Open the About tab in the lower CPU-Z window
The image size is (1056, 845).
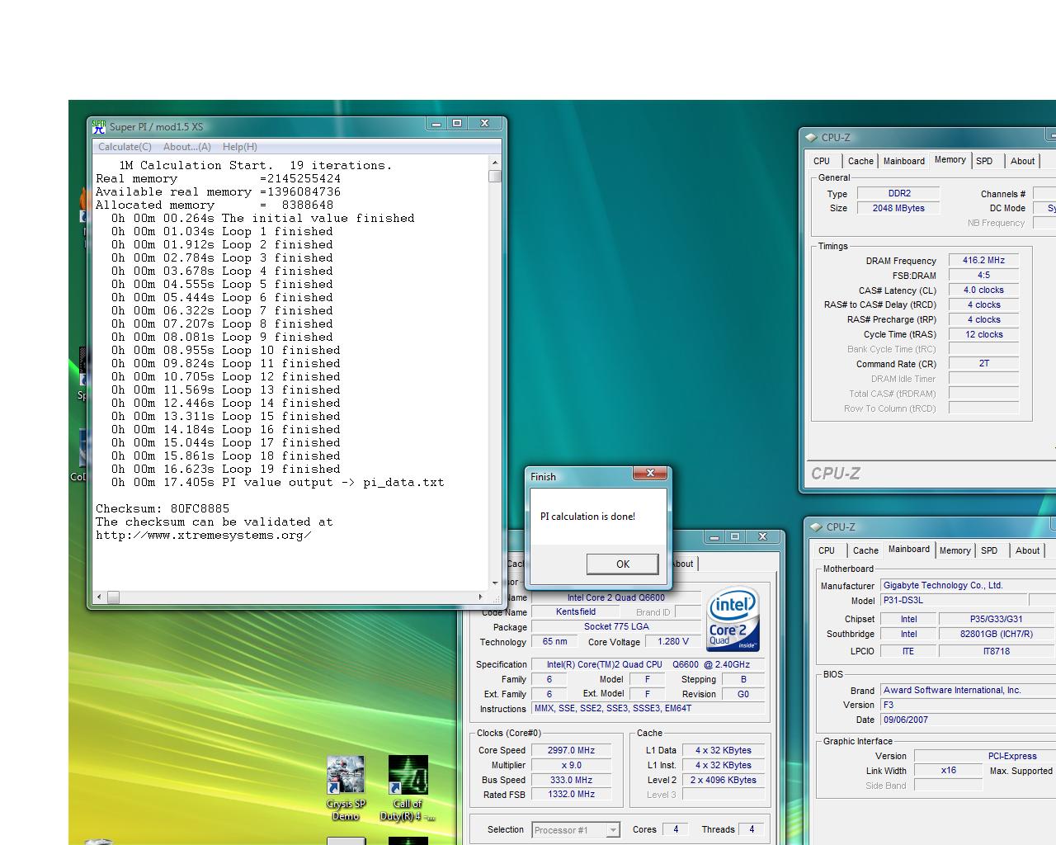pos(1028,550)
